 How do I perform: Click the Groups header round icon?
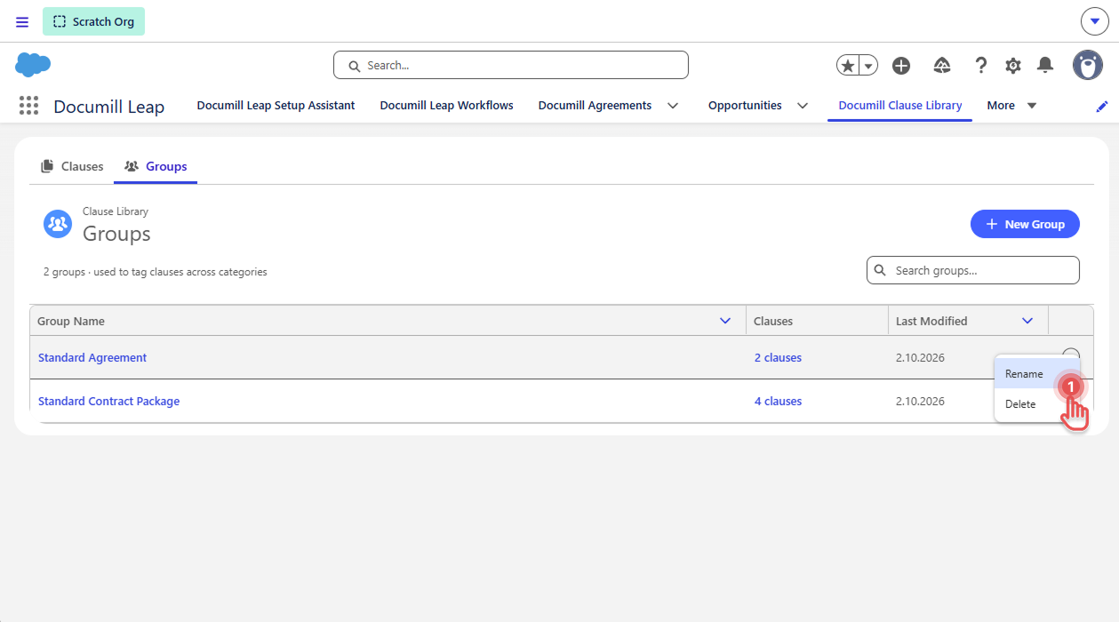point(58,224)
